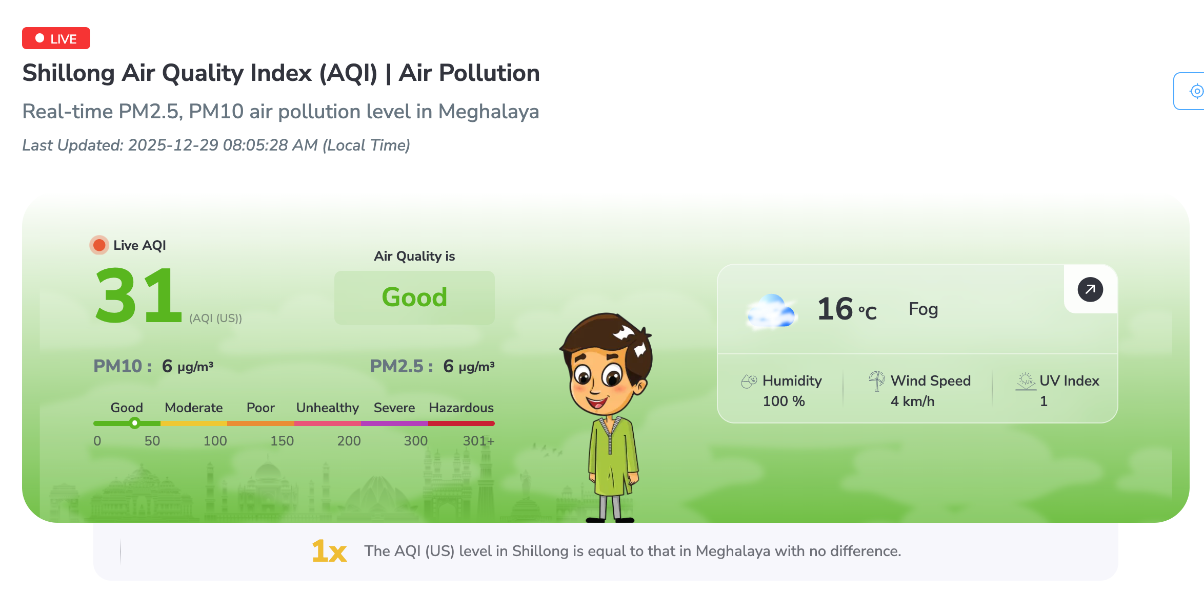The width and height of the screenshot is (1204, 595).
Task: Click the 1x comparison multiplier
Action: 329,551
